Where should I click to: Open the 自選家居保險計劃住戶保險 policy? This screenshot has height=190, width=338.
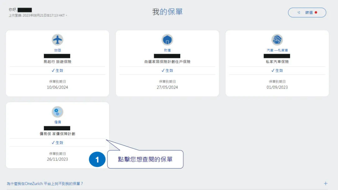pyautogui.click(x=167, y=62)
